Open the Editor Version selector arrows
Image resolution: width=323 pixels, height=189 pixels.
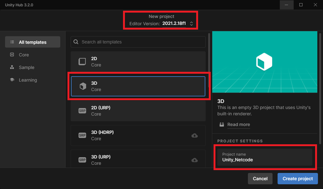click(x=191, y=23)
